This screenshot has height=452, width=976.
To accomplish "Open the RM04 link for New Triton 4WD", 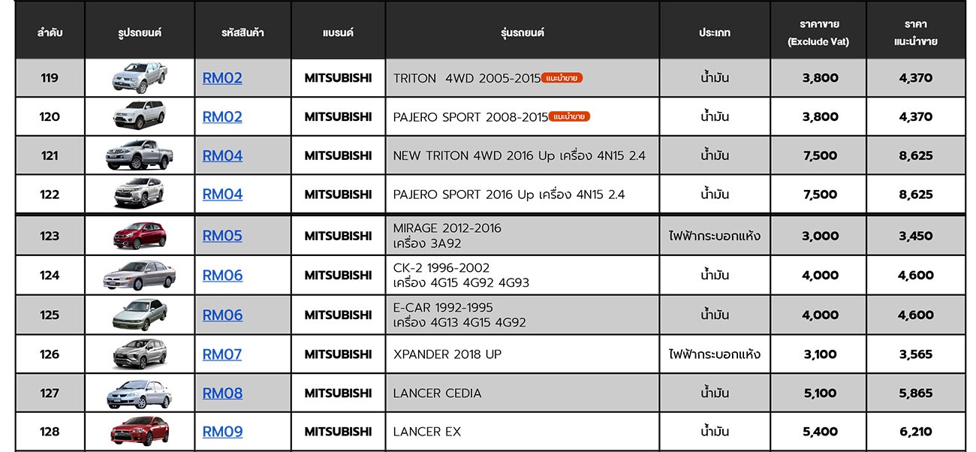I will pos(222,156).
